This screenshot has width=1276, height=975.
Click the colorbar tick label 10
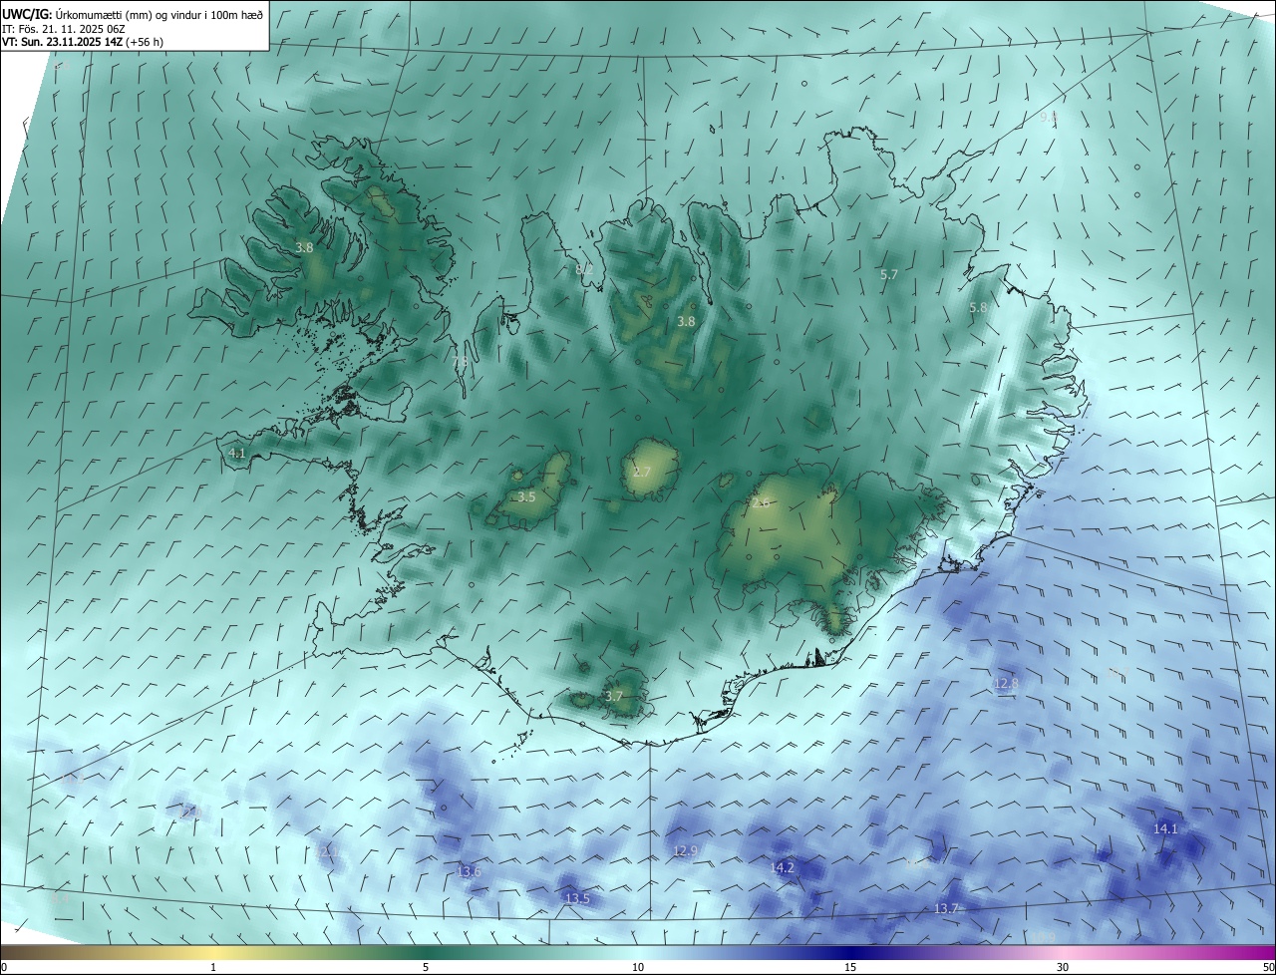coord(638,967)
